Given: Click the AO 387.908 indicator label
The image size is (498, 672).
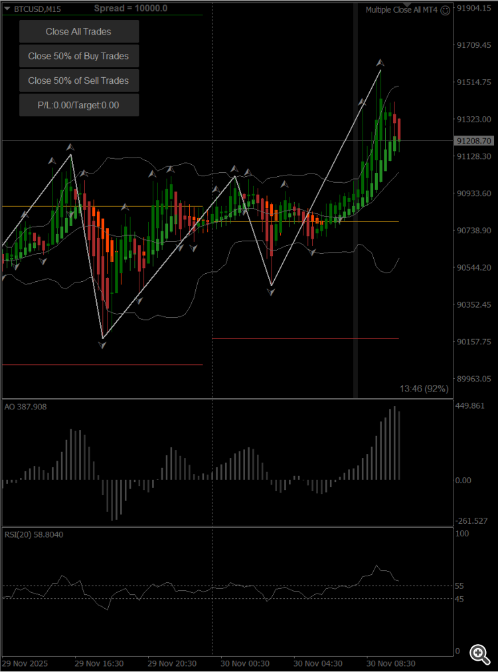Looking at the screenshot, I should (x=26, y=407).
